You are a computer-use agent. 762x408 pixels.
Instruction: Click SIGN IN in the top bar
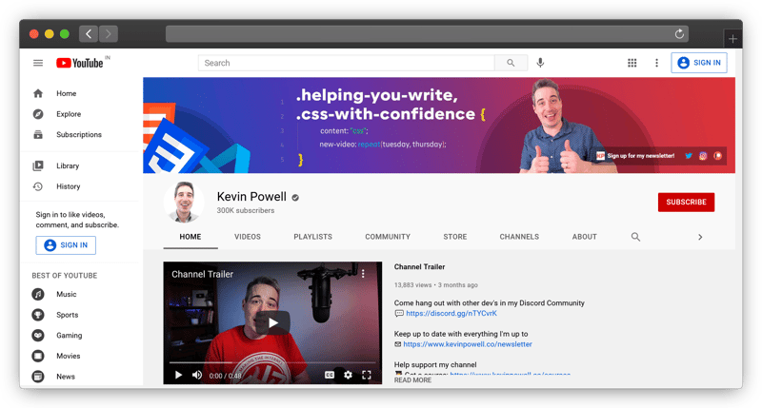pyautogui.click(x=699, y=63)
